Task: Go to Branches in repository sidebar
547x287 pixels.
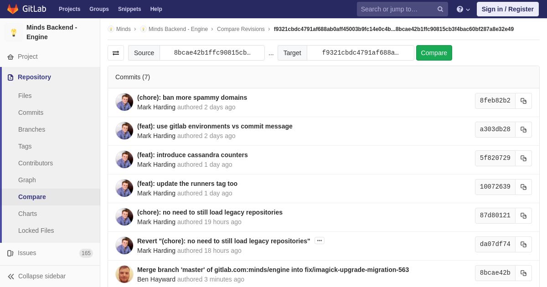Action: tap(31, 129)
